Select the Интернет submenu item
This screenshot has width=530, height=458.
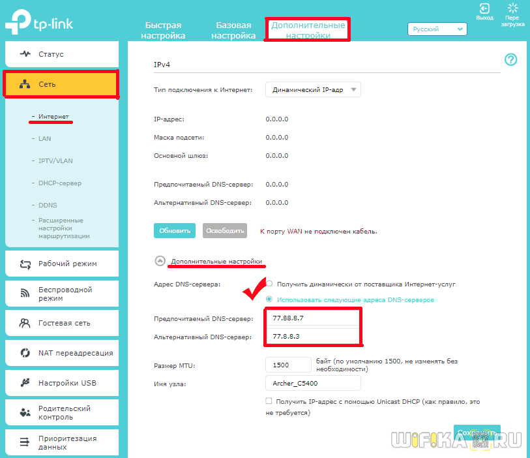(53, 116)
